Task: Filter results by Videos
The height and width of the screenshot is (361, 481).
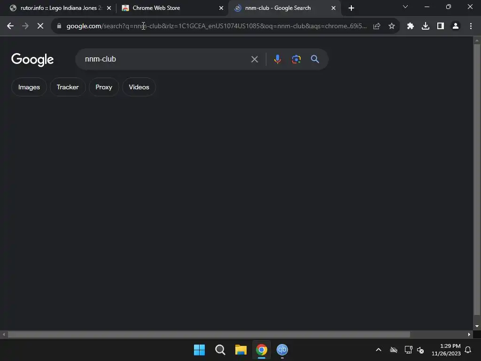Action: point(139,87)
